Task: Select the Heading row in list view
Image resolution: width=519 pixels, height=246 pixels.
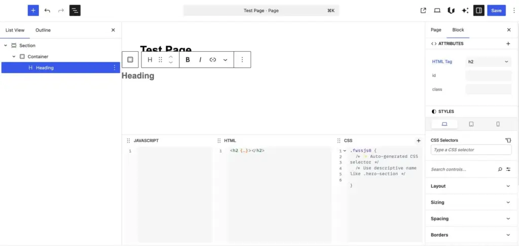Action: tap(61, 67)
